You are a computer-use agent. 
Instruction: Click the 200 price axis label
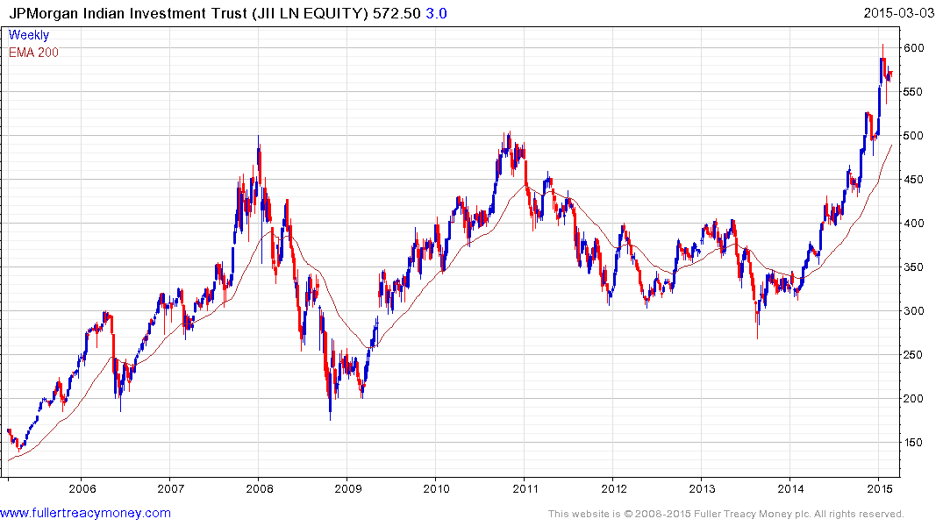click(x=914, y=399)
